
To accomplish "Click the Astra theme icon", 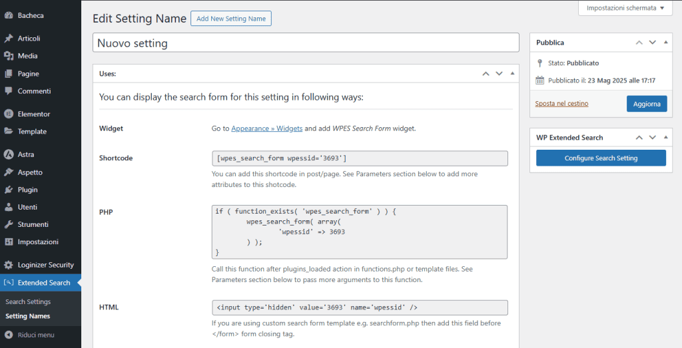I will coord(9,154).
